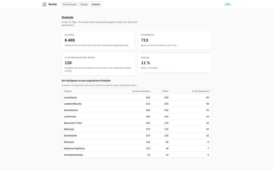Viewport: 273px width, 171px height.
Task: Click the Produktklicks value 713
Action: 145,40
